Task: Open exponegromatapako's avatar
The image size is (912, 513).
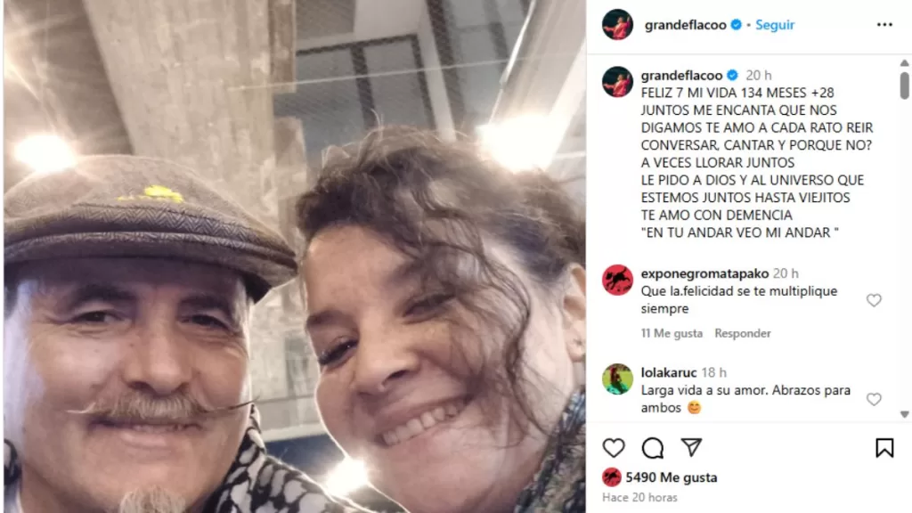Action: coord(617,280)
